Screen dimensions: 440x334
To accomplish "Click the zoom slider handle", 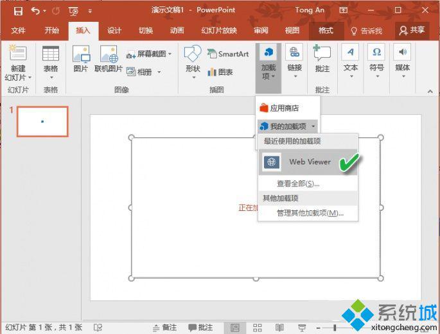I will coord(335,328).
